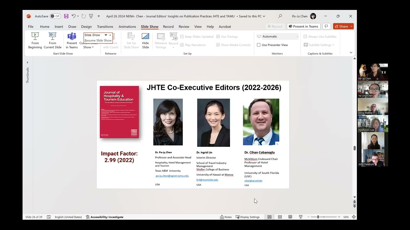Screen dimensions: 410x230
Task: Click Resume Slide Show
Action: click(x=98, y=41)
